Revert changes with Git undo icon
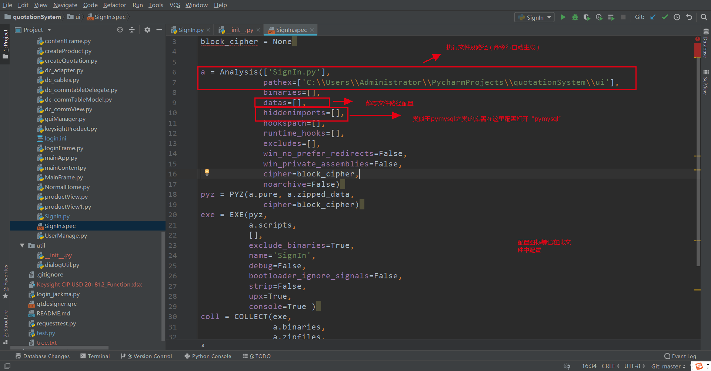The height and width of the screenshot is (371, 711). 689,17
